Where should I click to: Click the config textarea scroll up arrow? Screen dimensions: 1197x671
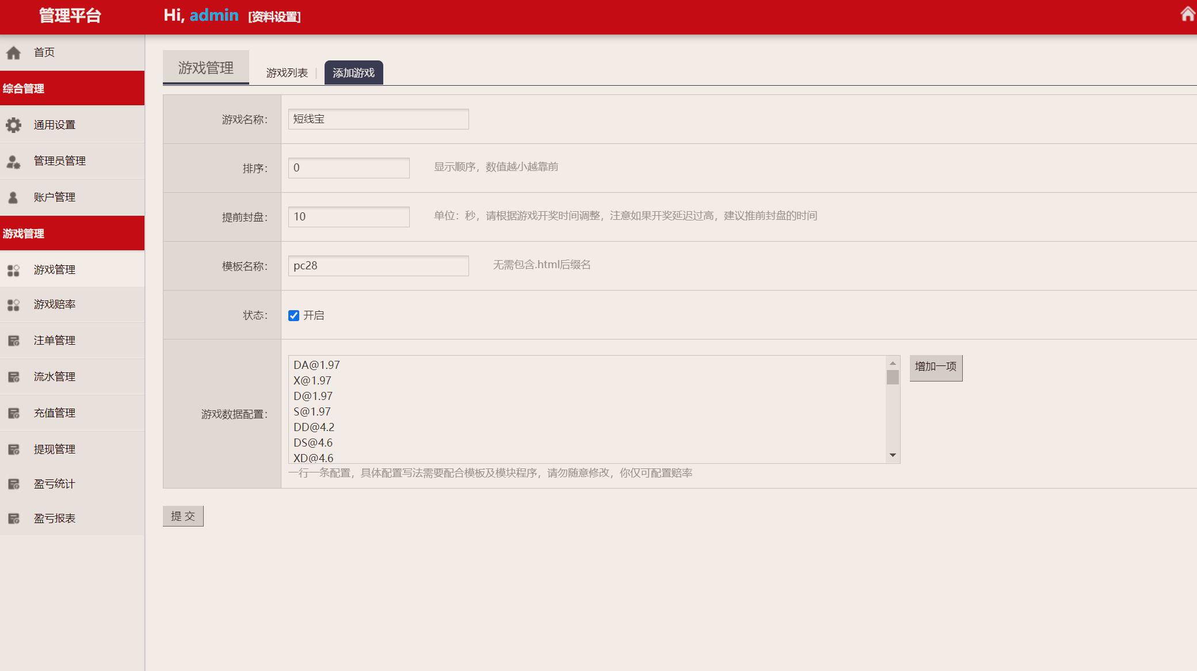[893, 363]
